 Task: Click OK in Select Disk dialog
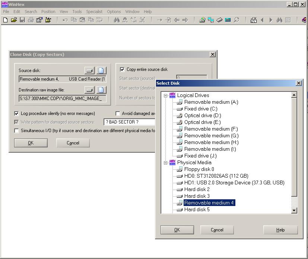pyautogui.click(x=177, y=230)
